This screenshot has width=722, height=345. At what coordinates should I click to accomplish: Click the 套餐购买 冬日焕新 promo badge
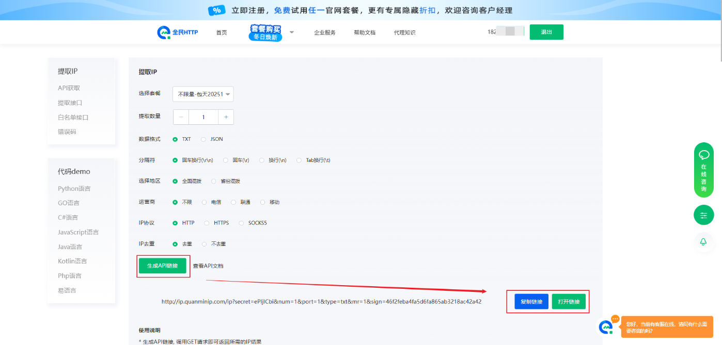(x=265, y=32)
